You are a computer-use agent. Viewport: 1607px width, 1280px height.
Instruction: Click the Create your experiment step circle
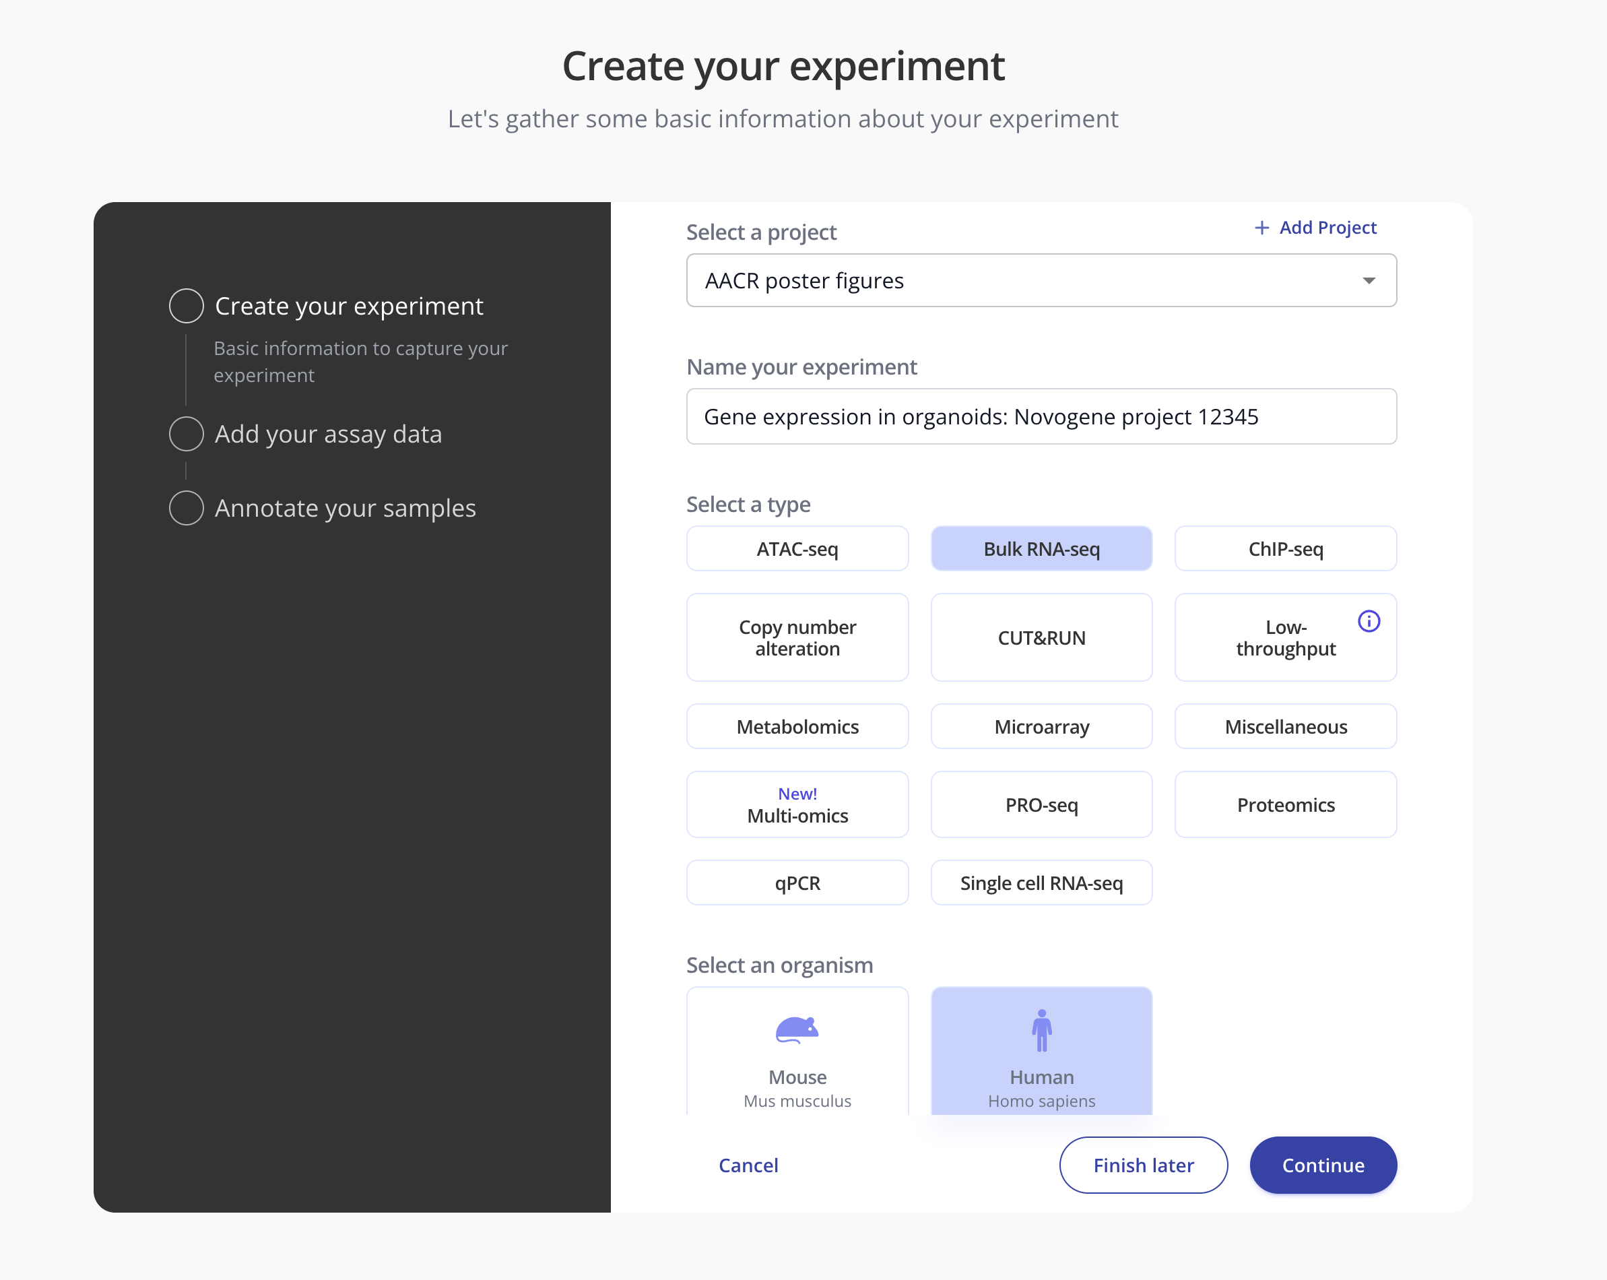pyautogui.click(x=187, y=306)
